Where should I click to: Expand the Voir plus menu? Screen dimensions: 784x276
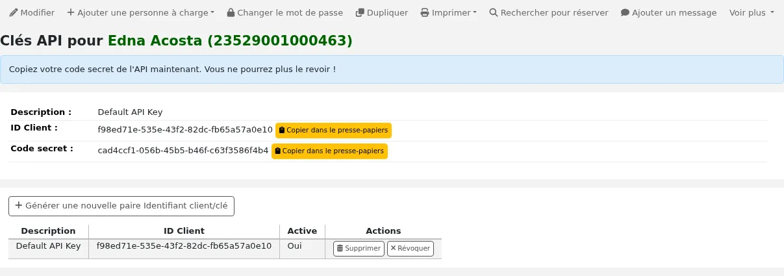pos(752,12)
